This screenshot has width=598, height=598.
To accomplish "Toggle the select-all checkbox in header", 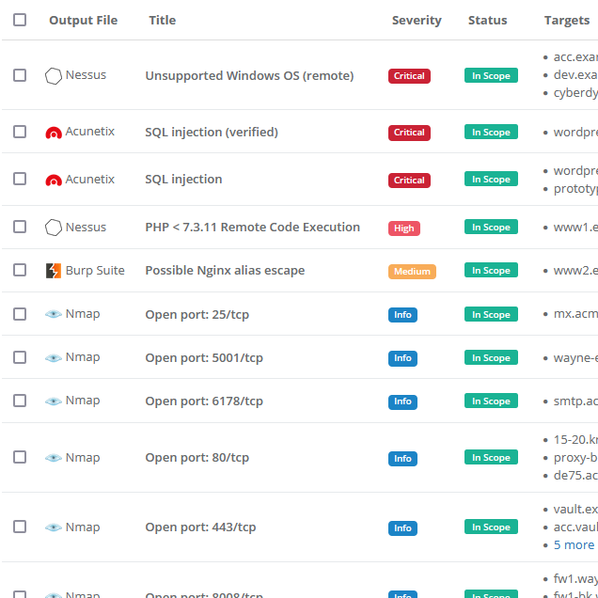I will (x=20, y=20).
